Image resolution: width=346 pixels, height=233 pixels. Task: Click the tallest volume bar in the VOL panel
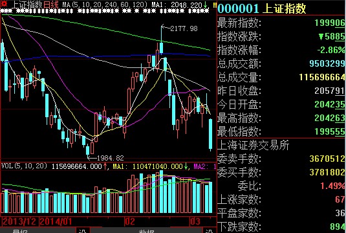161,192
